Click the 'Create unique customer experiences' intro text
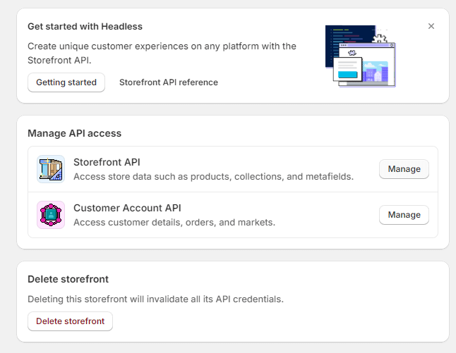Screen dimensions: 456x353 162,46
